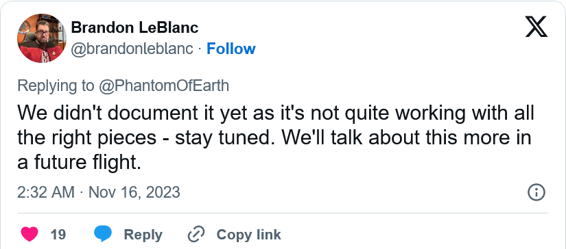Click the Reply text label

[x=143, y=235]
